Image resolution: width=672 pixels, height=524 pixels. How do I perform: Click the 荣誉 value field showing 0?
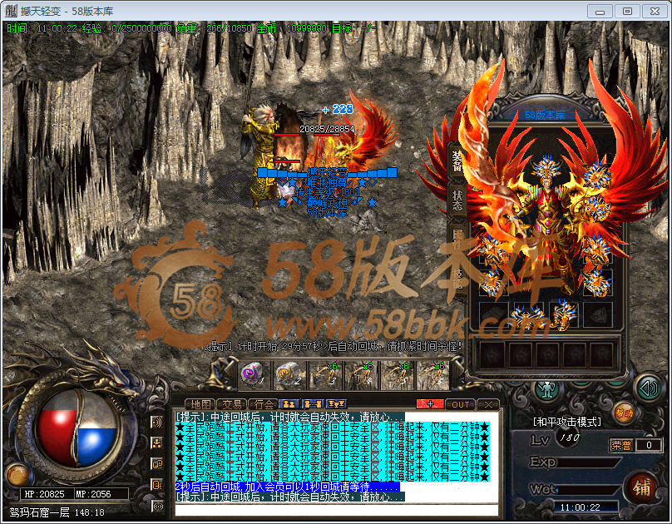[649, 445]
